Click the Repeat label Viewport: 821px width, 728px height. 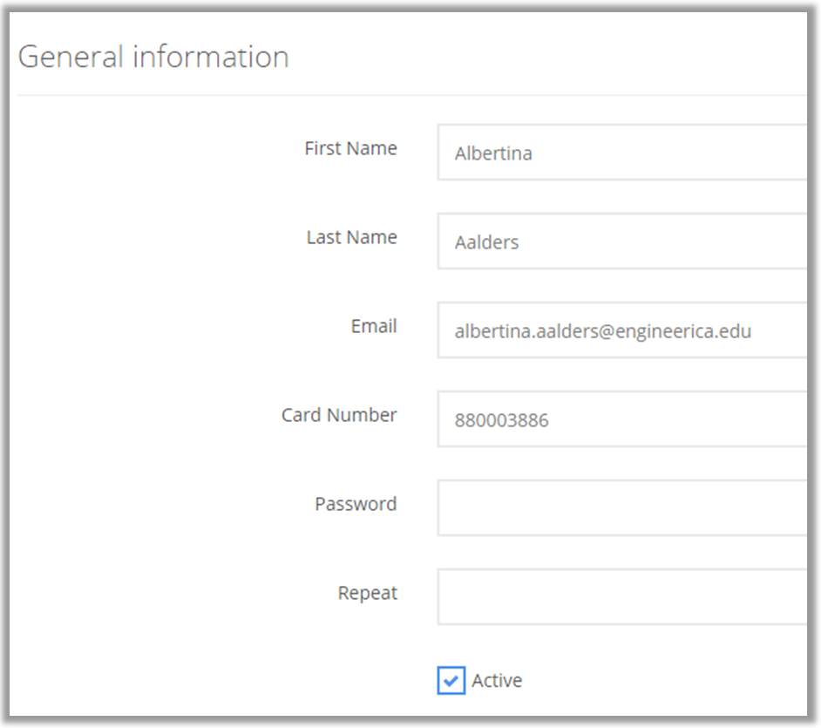click(x=367, y=594)
